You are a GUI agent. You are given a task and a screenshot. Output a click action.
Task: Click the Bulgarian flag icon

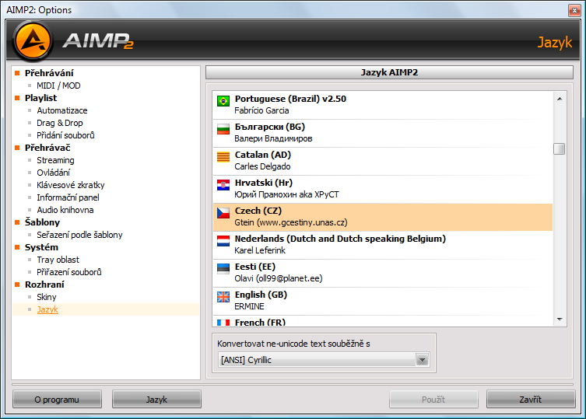tap(223, 129)
